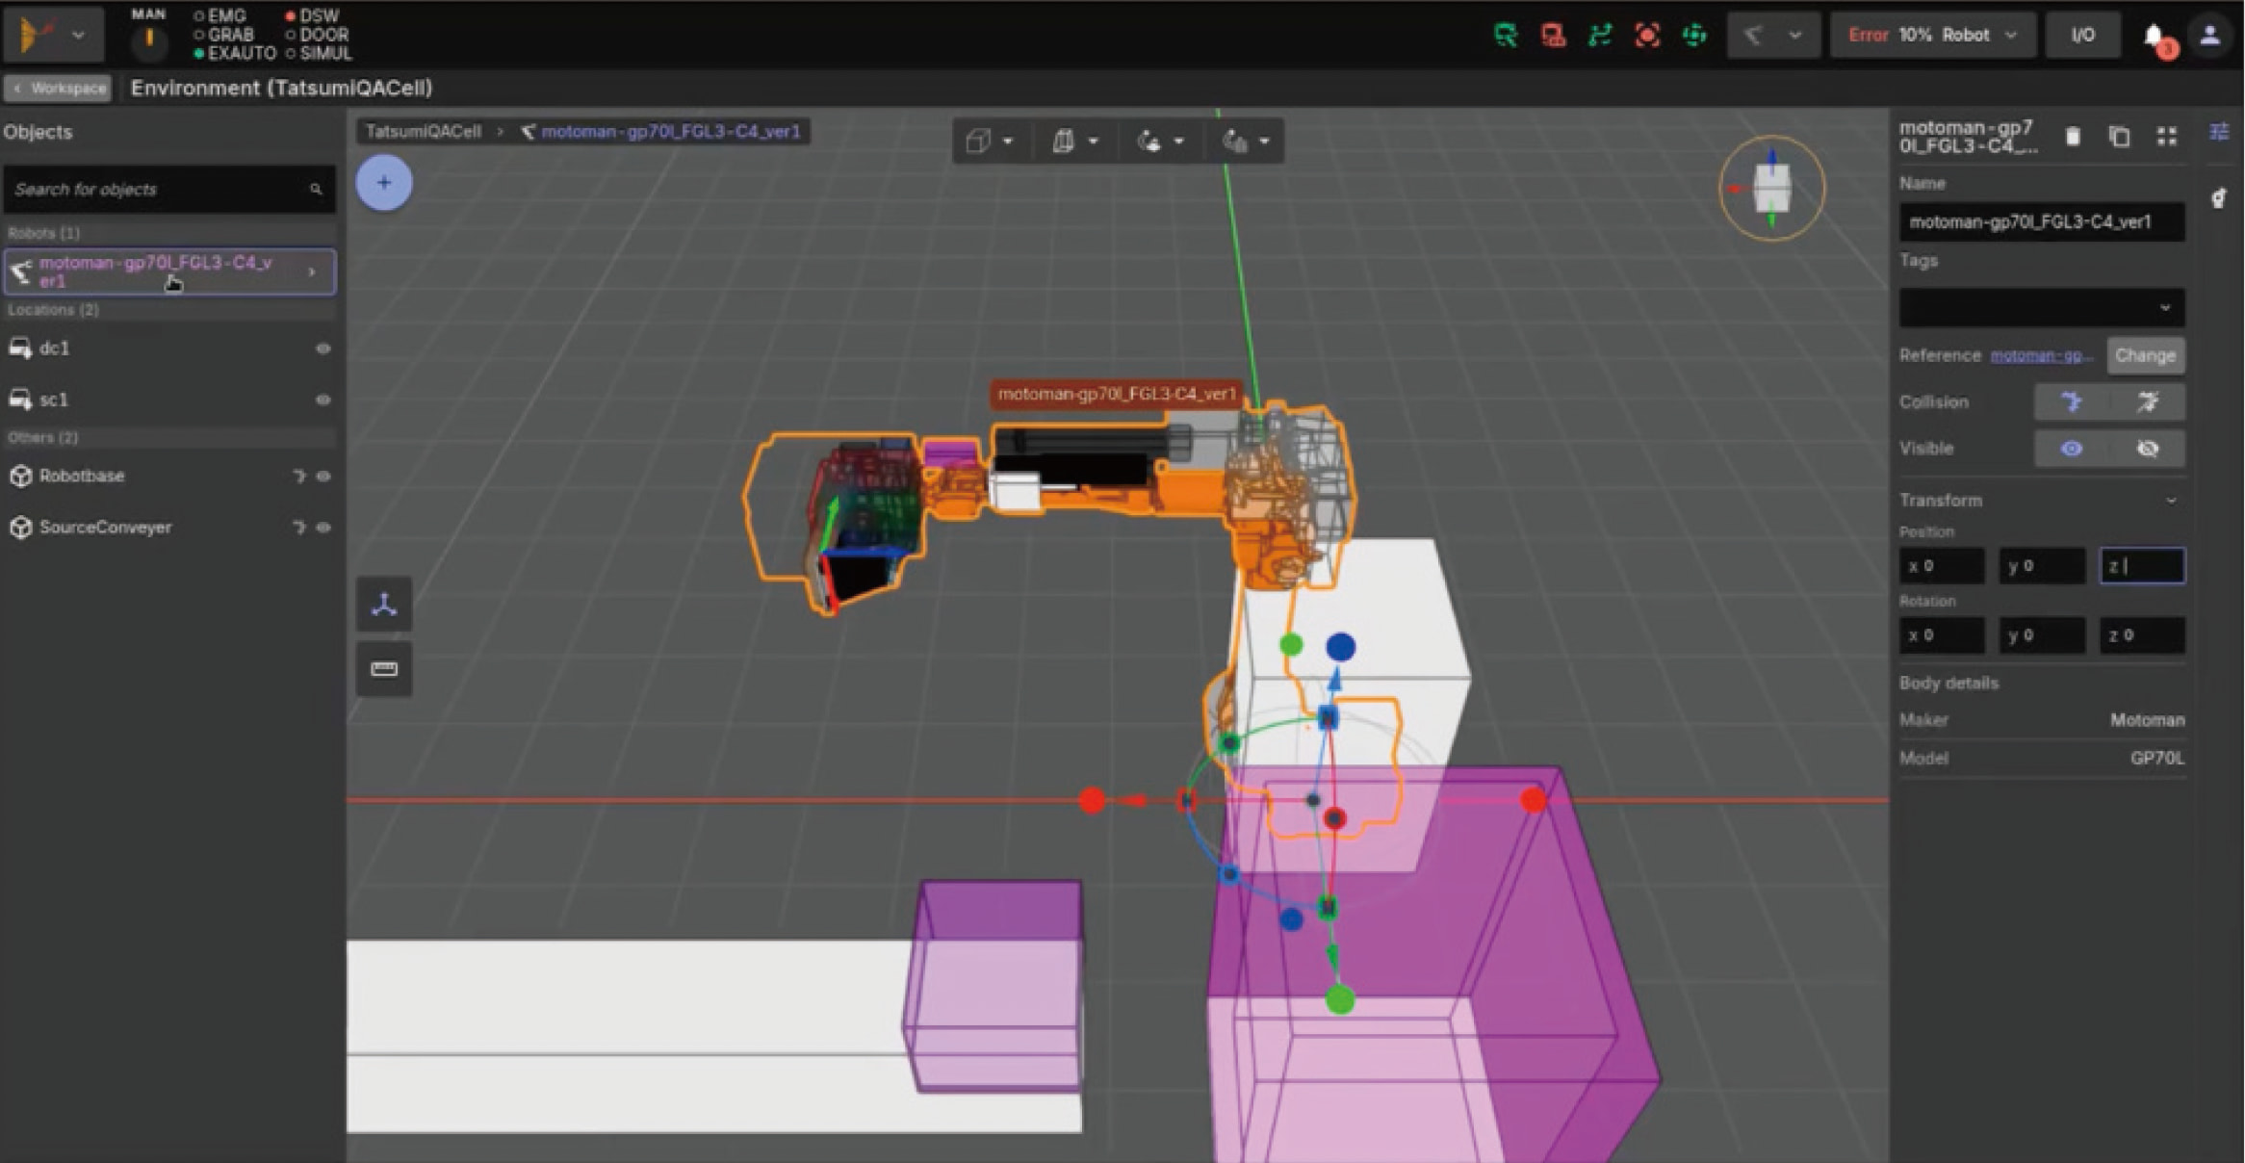Click the duplicate copy icon in properties
Viewport: 2245px width, 1163px height.
tap(2119, 137)
